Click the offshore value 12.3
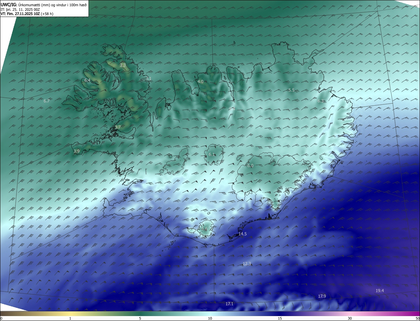The image size is (420, 321). (247, 264)
